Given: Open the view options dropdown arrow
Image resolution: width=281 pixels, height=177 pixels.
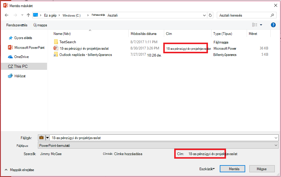Looking at the screenshot, I should click(261, 25).
